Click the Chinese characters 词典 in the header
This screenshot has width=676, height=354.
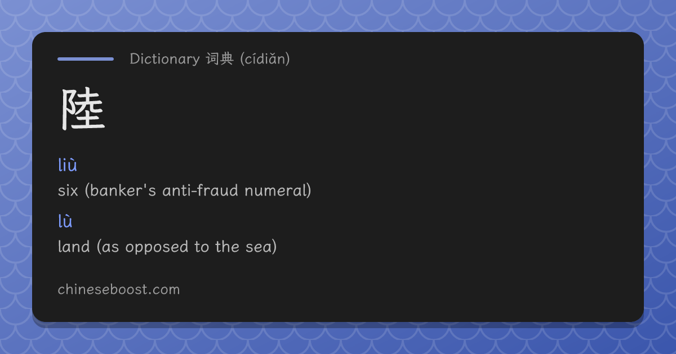(x=220, y=59)
